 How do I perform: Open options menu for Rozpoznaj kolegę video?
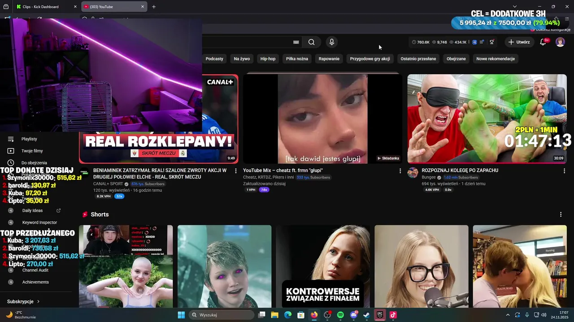564,171
